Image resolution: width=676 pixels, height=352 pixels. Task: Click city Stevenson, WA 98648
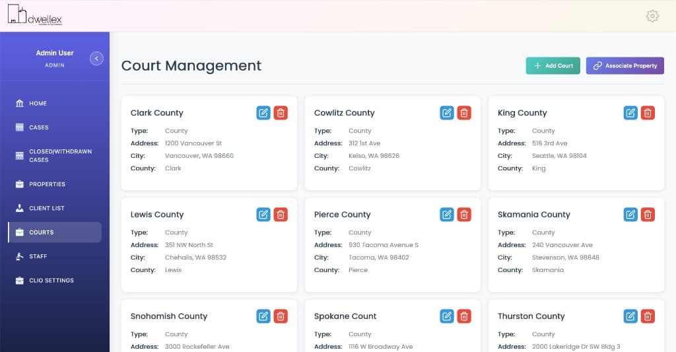pos(566,258)
